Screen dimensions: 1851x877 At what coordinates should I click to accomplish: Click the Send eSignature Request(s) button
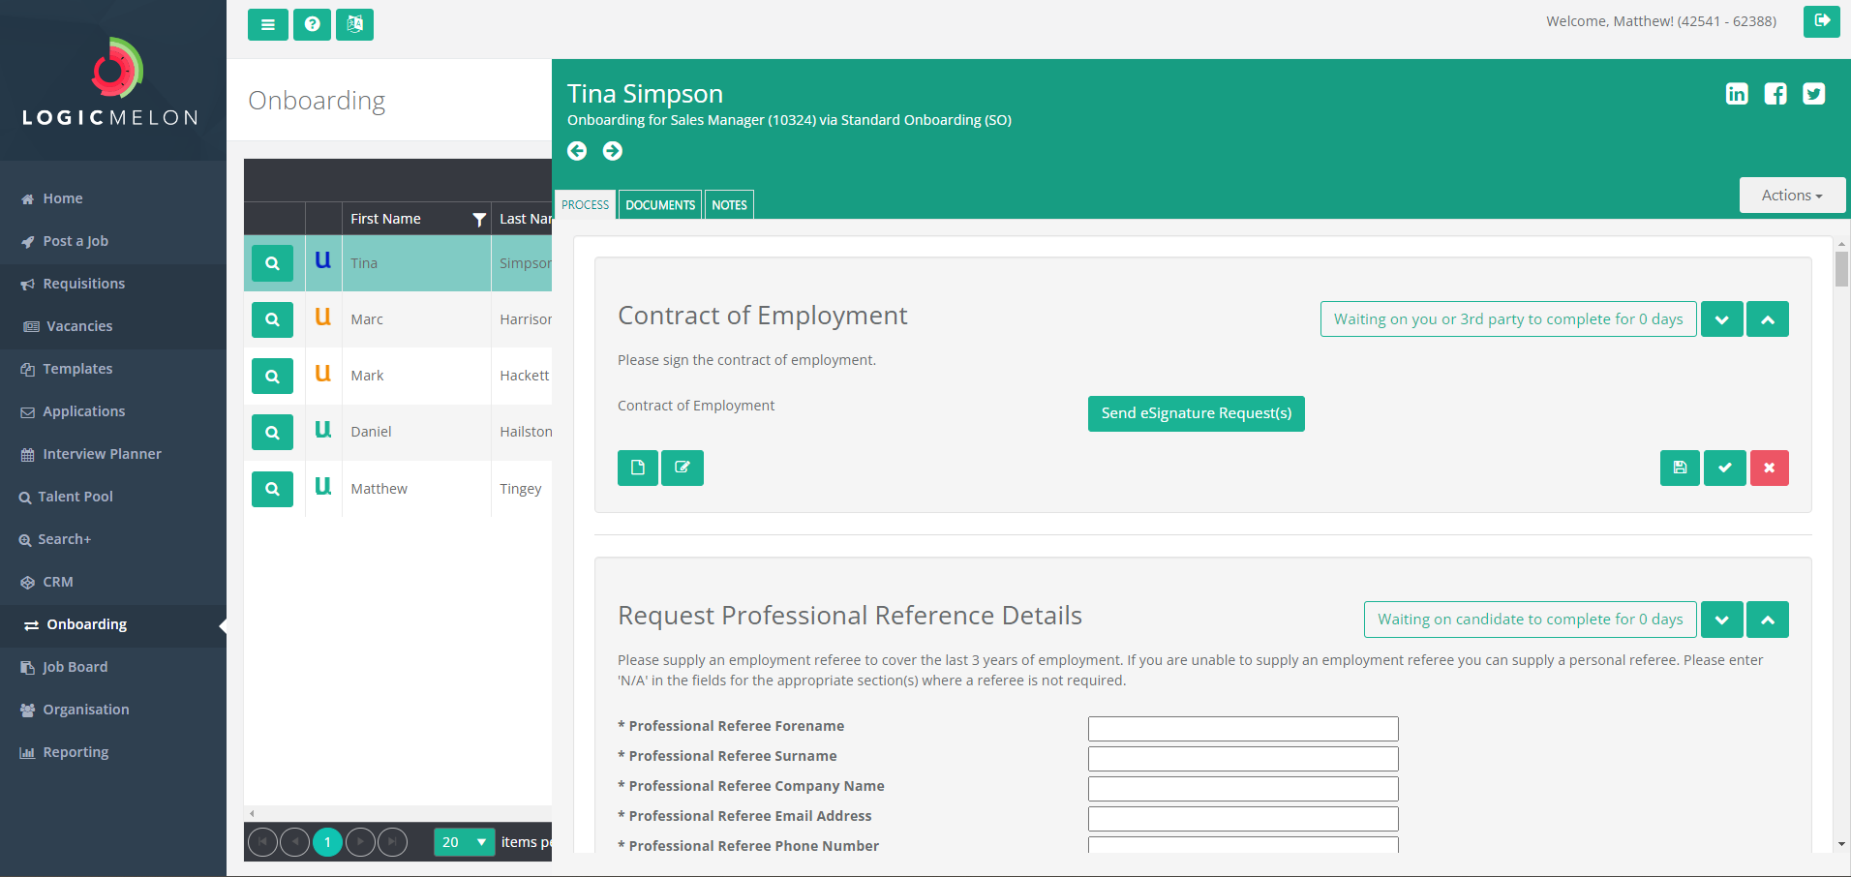(1196, 413)
